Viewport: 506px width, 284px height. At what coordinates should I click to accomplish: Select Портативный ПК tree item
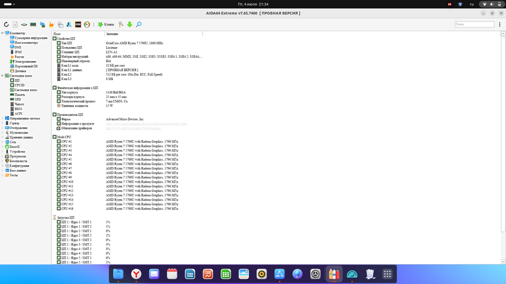[26, 66]
